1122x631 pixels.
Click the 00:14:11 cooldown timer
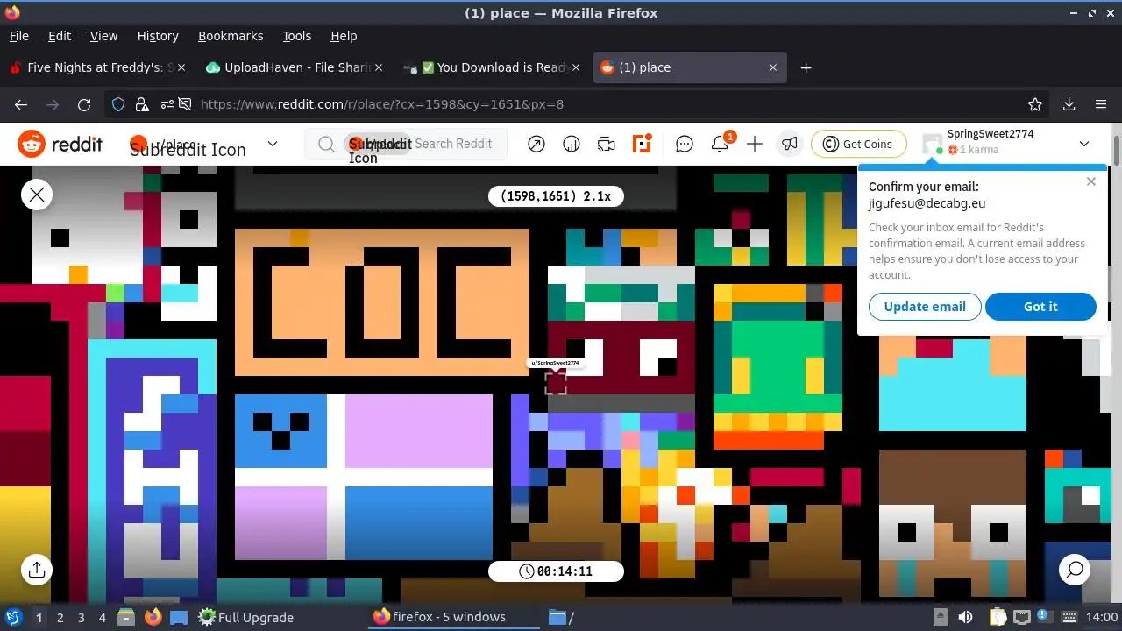click(556, 571)
